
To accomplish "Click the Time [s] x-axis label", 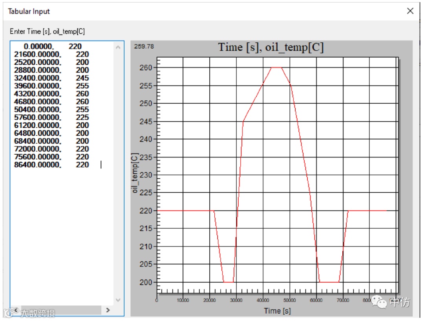I will pyautogui.click(x=277, y=311).
